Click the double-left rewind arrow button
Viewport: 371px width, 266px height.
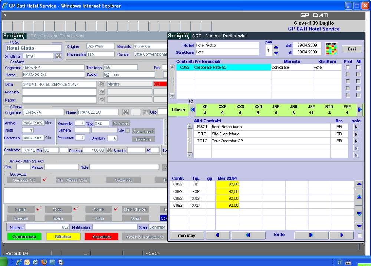point(248,235)
